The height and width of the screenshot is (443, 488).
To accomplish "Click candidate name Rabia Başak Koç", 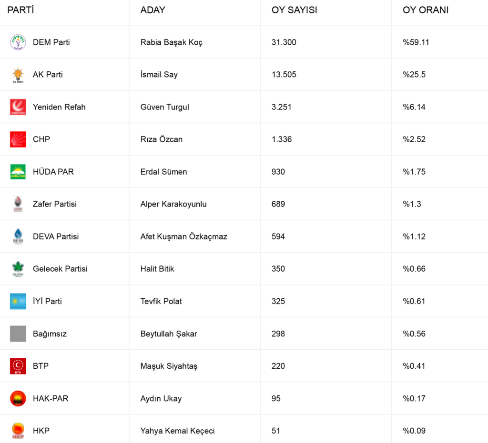I will [171, 42].
